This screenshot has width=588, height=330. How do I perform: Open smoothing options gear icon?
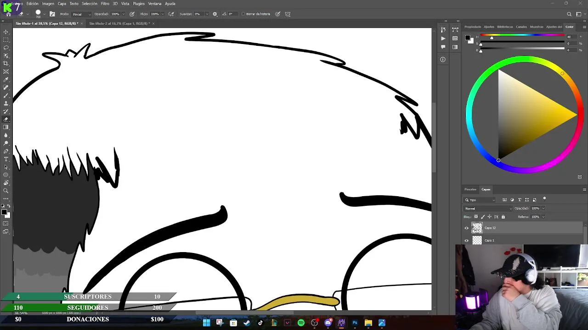coord(215,14)
